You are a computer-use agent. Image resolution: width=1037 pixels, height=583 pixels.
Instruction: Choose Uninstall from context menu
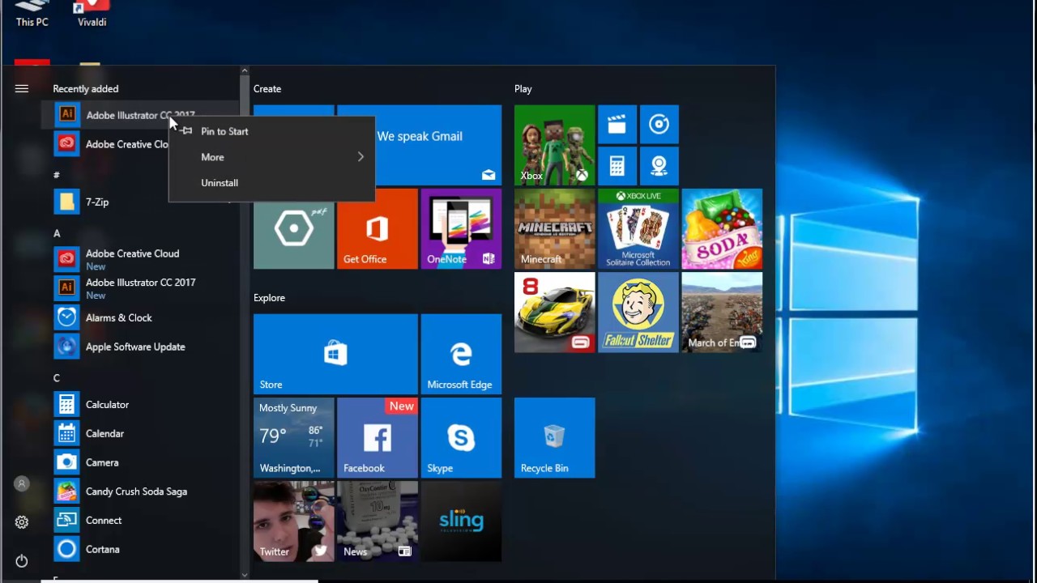coord(271,183)
